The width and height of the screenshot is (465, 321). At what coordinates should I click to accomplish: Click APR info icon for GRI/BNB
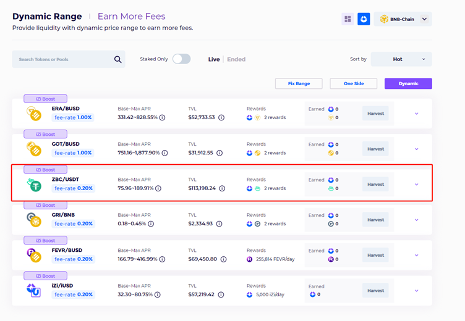[x=151, y=224]
